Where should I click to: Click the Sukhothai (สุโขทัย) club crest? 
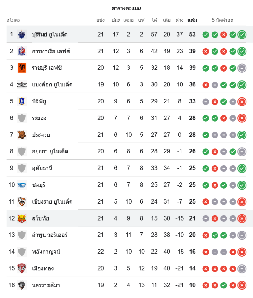[22, 218]
